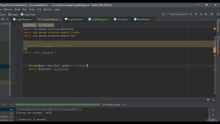Click the LoginPage structure breadcrumb above editor

[30, 25]
